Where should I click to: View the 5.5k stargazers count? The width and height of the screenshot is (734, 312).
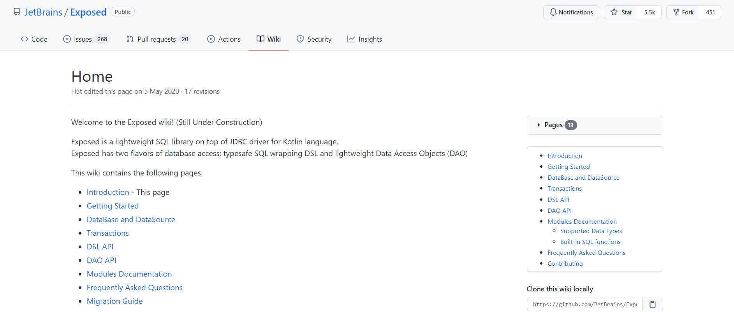pyautogui.click(x=650, y=12)
